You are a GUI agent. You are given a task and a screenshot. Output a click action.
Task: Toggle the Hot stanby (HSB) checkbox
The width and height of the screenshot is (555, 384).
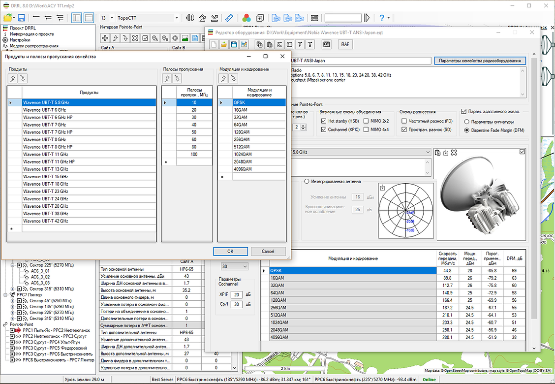pyautogui.click(x=324, y=121)
